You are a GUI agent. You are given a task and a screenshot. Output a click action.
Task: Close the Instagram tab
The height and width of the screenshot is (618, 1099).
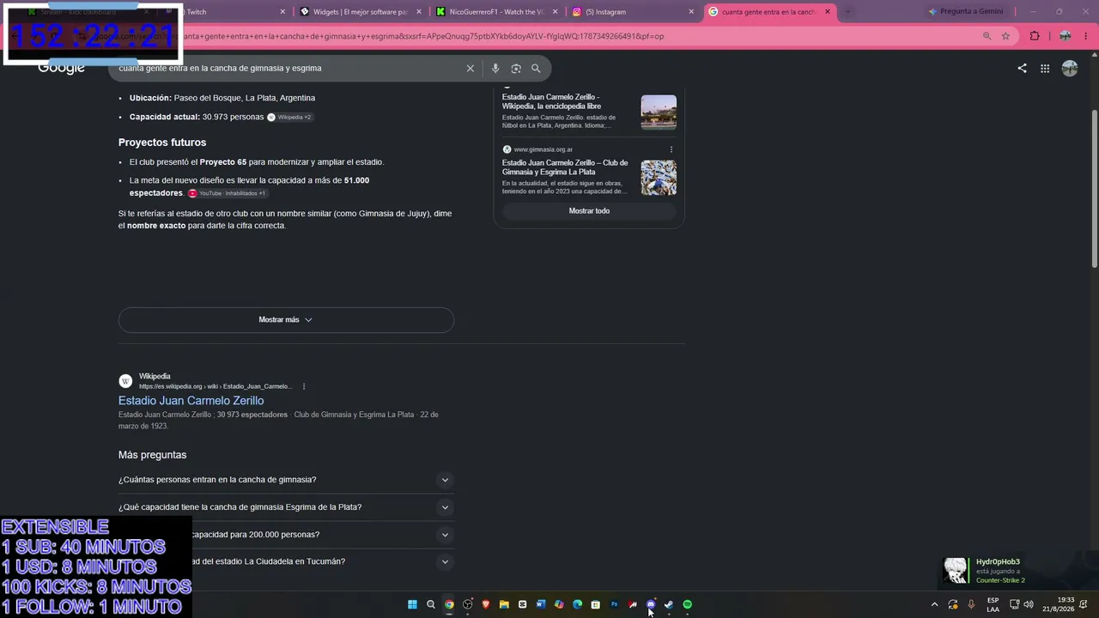click(691, 12)
